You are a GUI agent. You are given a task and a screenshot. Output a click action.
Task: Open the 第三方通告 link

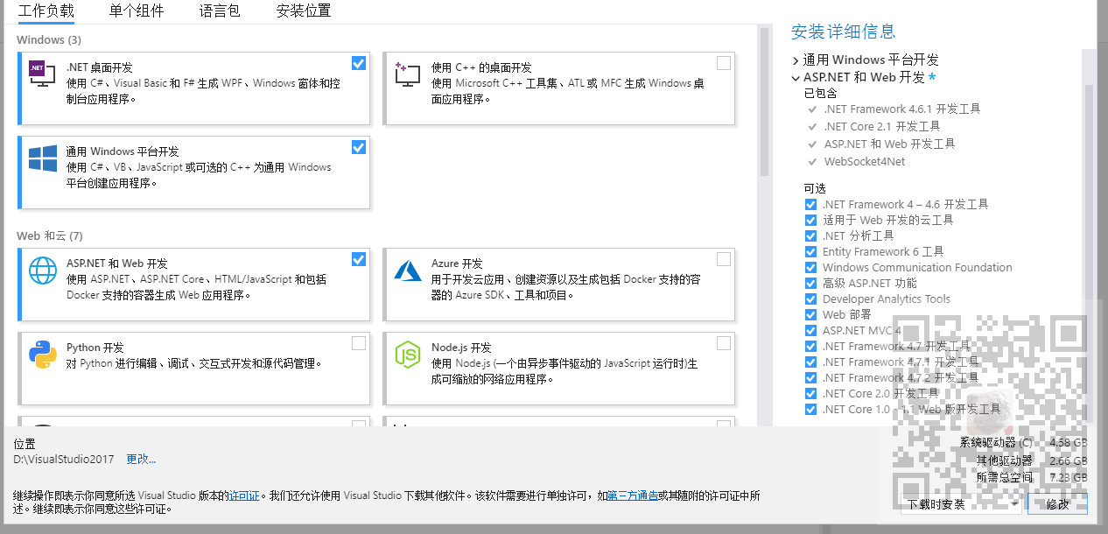[633, 495]
